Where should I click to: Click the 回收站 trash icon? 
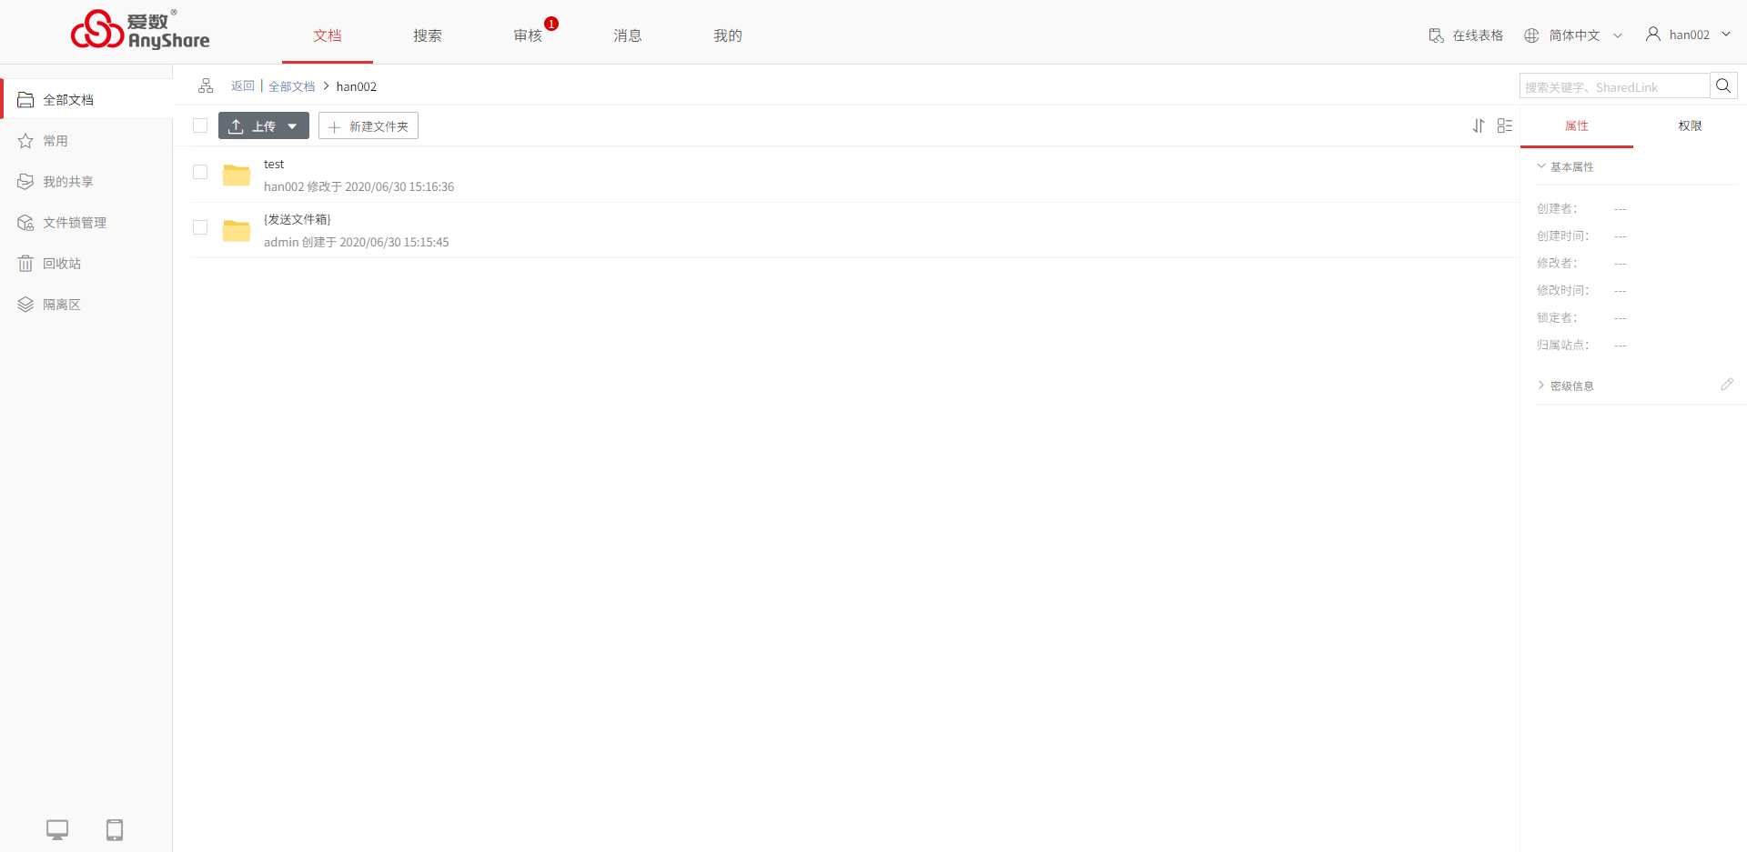tap(25, 264)
